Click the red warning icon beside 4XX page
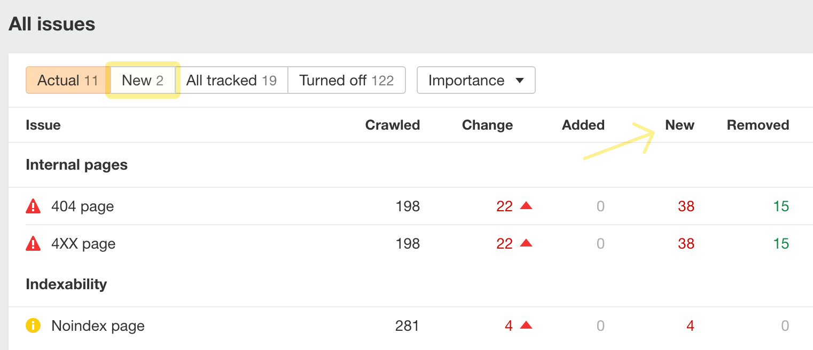The width and height of the screenshot is (813, 350). pos(33,244)
